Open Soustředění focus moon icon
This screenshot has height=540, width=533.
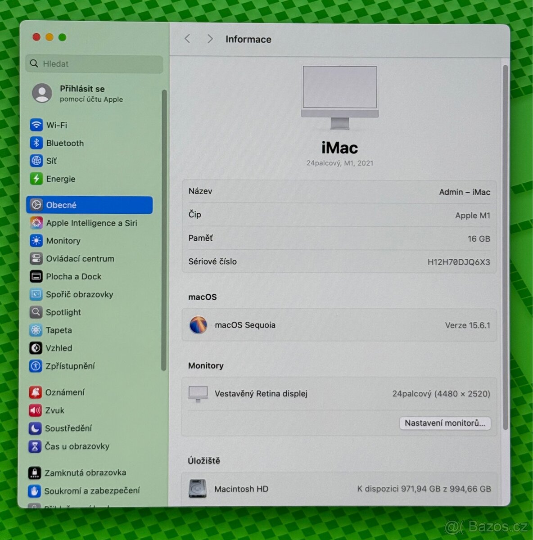35,428
